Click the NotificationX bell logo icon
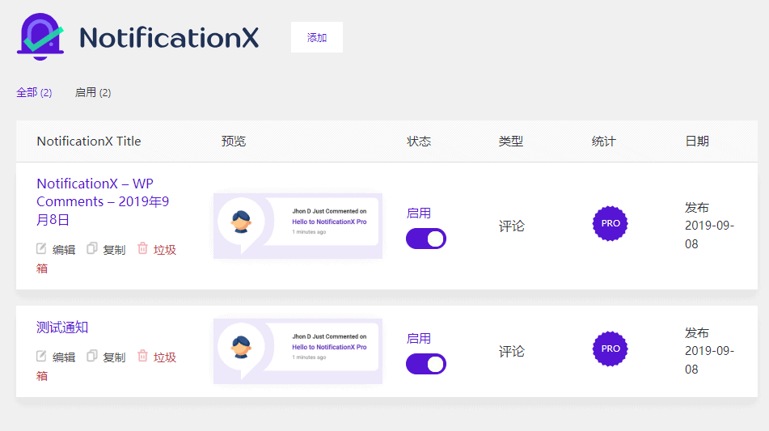Image resolution: width=769 pixels, height=431 pixels. [x=40, y=36]
